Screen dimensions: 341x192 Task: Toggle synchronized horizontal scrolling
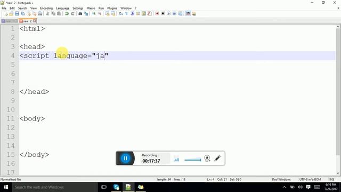(x=113, y=13)
